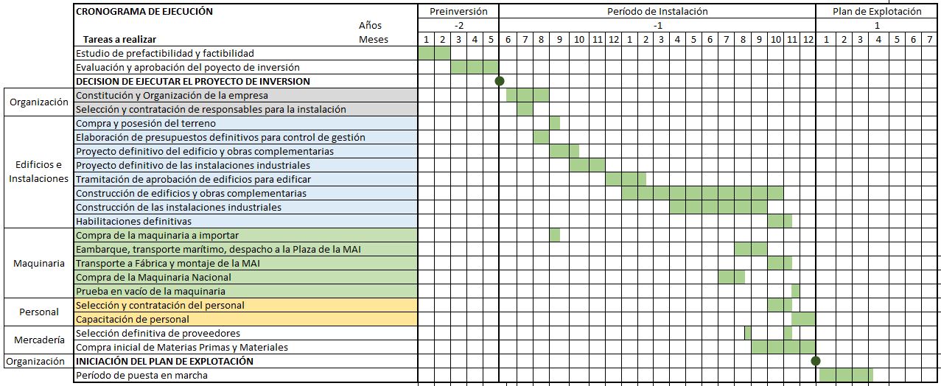Screen dimensions: 941x386
Task: Select the Capacitación de personal task
Action: tap(246, 319)
